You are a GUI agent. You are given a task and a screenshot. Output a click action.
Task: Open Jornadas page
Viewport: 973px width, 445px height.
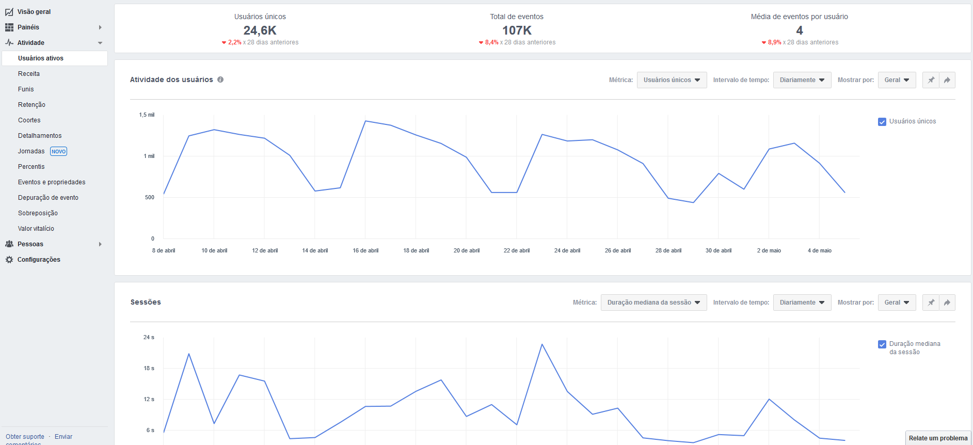[31, 151]
